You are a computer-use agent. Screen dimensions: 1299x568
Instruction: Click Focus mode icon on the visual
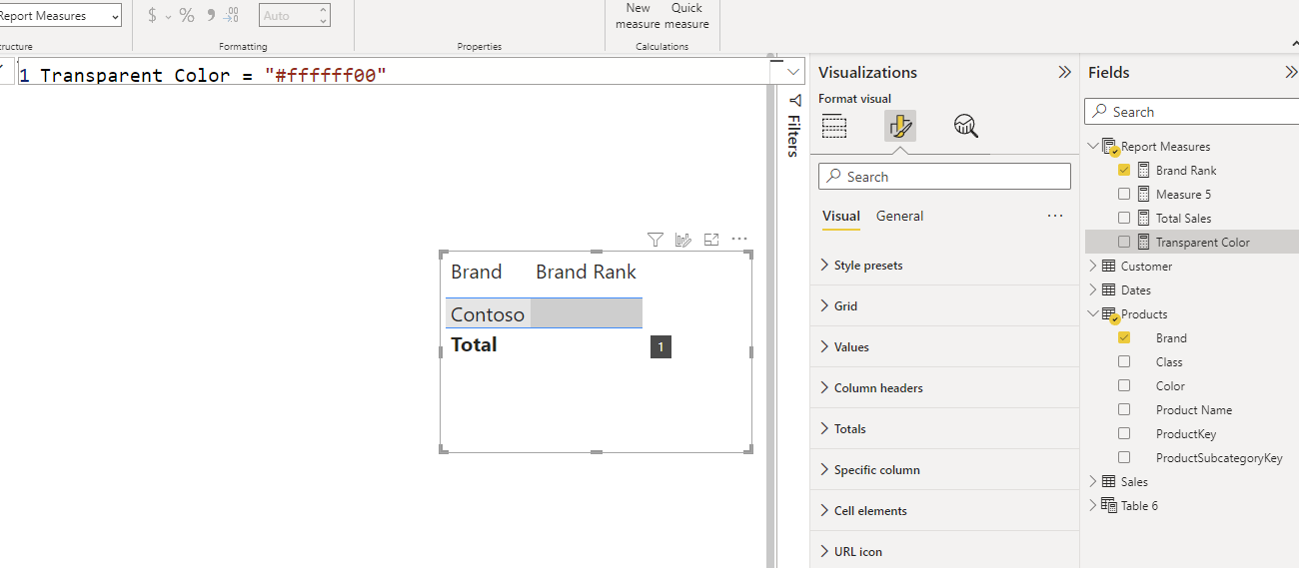pyautogui.click(x=711, y=240)
